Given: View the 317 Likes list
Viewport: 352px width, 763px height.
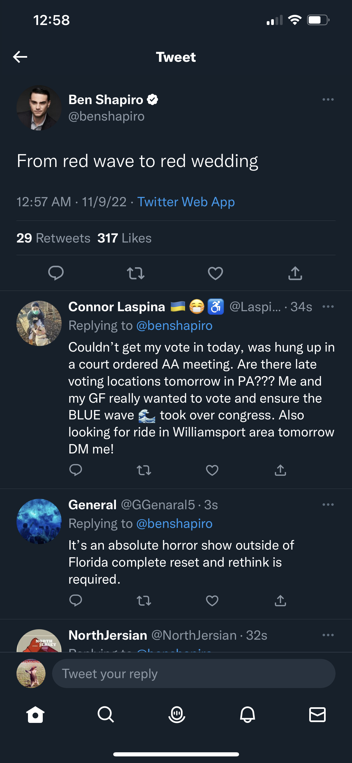Looking at the screenshot, I should point(124,238).
